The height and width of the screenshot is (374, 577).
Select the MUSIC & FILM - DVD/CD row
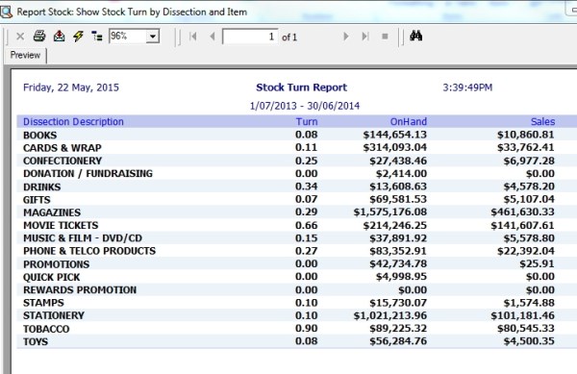[x=296, y=237]
